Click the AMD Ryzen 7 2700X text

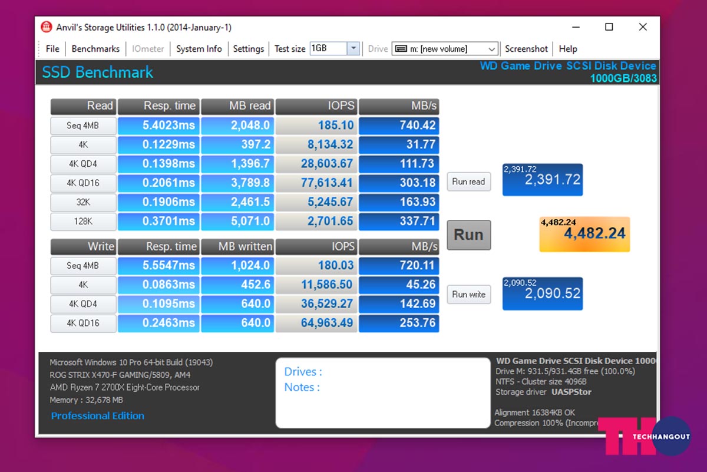[x=124, y=387]
